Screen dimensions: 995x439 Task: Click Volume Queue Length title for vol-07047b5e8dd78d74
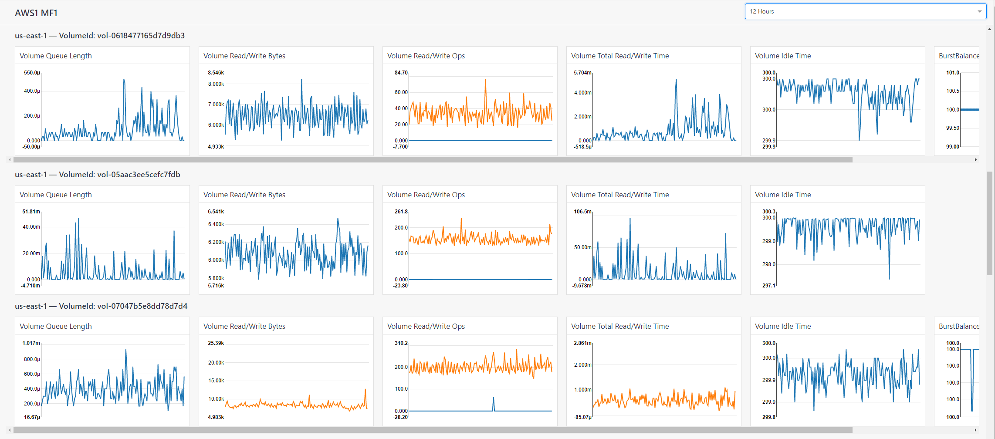click(56, 326)
